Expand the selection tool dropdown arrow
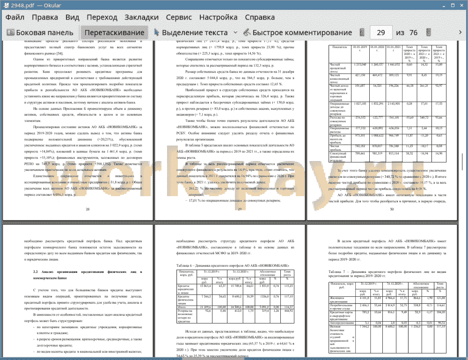Viewport: 468px width, 360px height. (235, 33)
